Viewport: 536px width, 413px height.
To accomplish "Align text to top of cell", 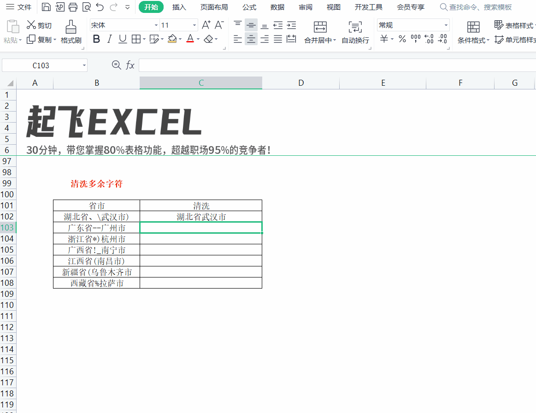I will tap(238, 25).
